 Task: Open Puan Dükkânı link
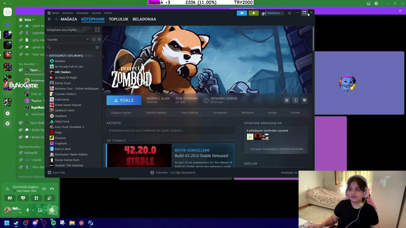190,113
